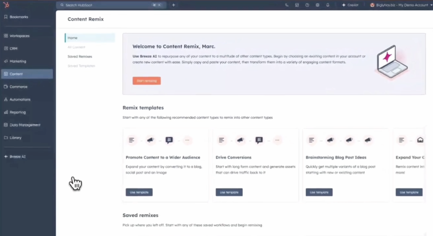
Task: Click the laptop illustration in welcome banner
Action: (x=392, y=62)
